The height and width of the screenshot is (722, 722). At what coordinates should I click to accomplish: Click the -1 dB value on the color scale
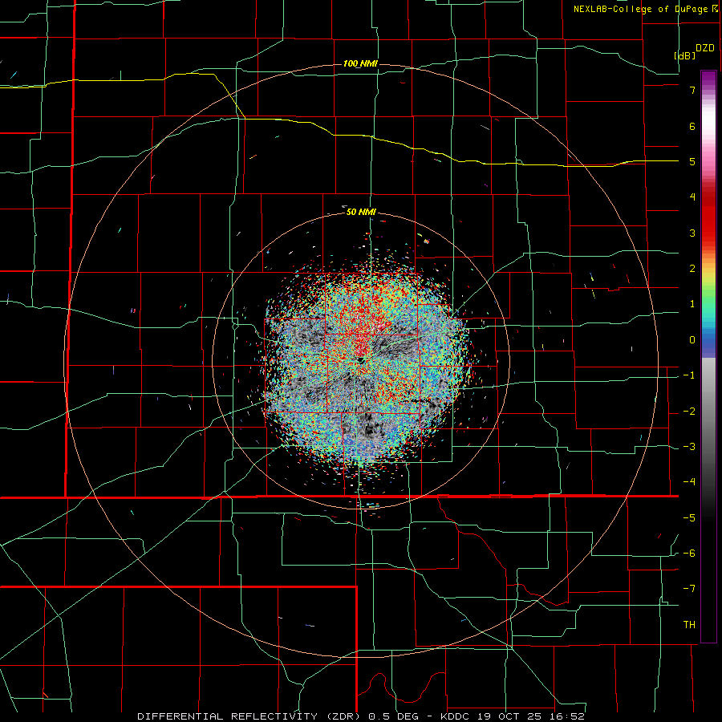click(x=689, y=375)
